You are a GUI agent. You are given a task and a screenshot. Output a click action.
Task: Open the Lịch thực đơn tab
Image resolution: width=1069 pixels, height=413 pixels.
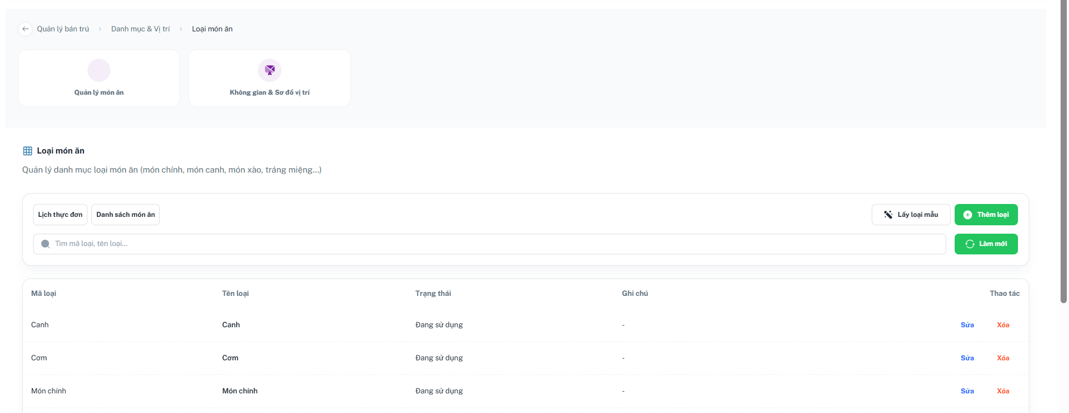tap(60, 215)
